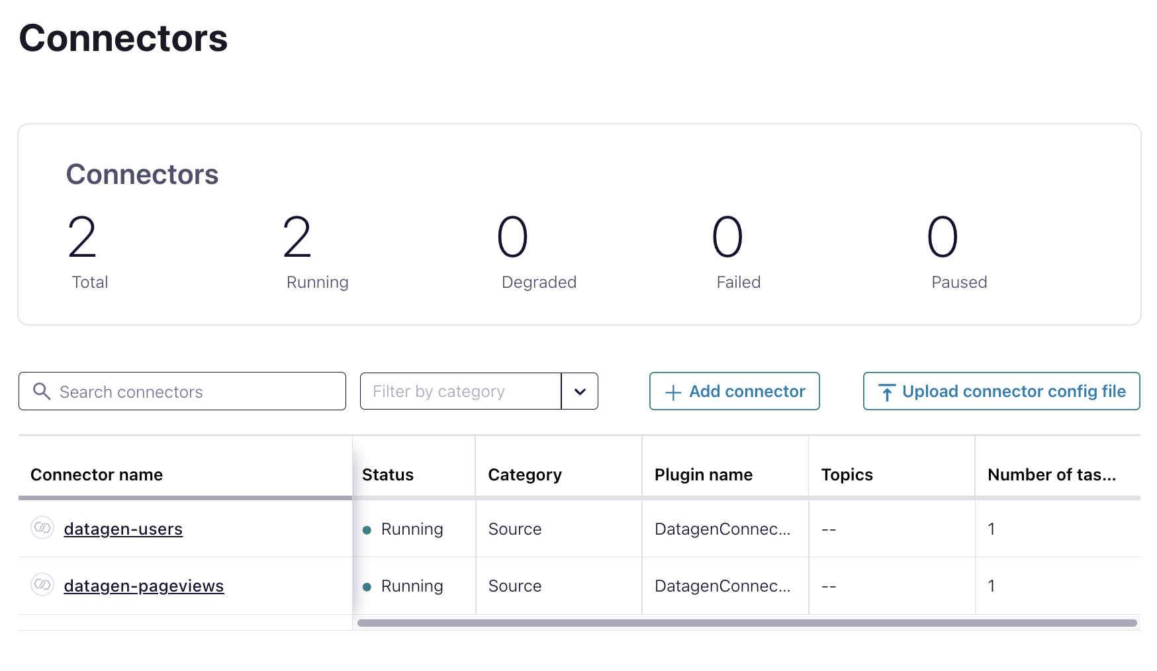Click the connector icon beside datagen-pageviews
The image size is (1157, 671).
pos(42,585)
